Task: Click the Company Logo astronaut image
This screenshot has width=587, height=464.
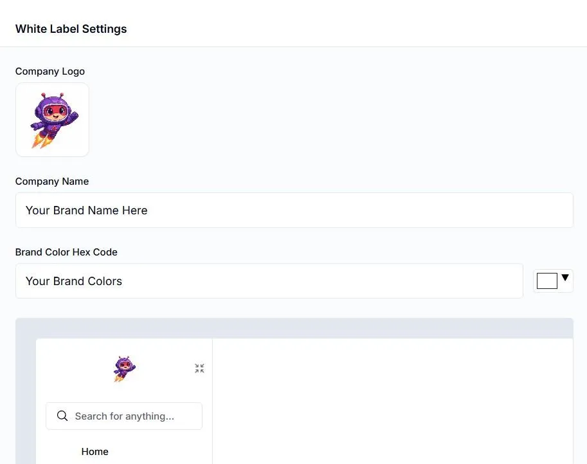Action: [52, 120]
